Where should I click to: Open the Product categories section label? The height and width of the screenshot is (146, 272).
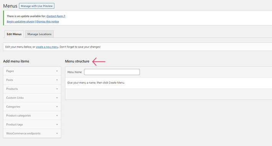[x=18, y=116]
